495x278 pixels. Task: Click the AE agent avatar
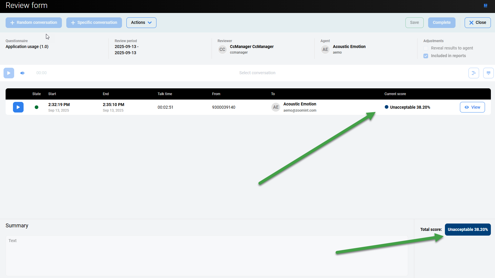[x=325, y=49]
